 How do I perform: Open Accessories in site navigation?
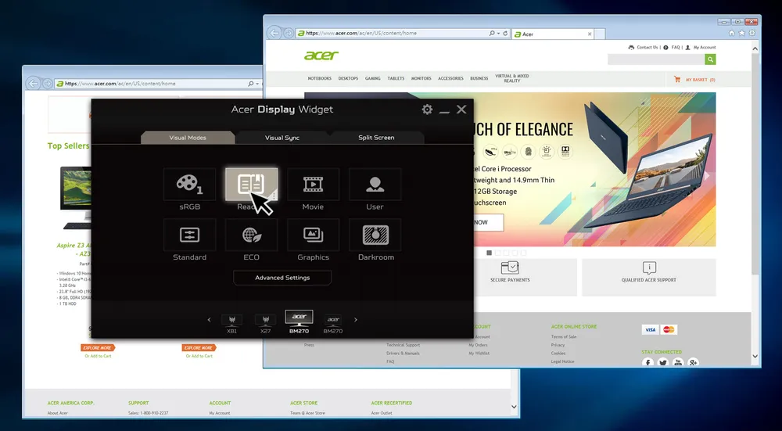[x=451, y=78]
